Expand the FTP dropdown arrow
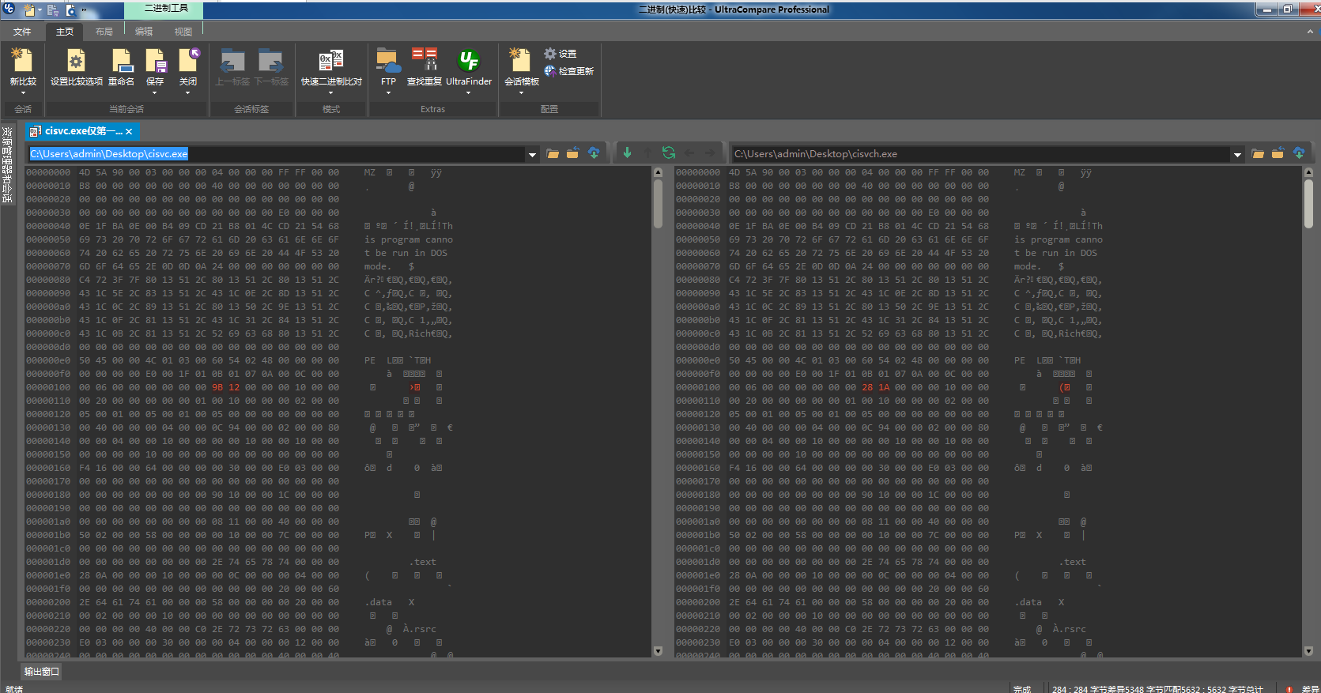 click(x=388, y=93)
